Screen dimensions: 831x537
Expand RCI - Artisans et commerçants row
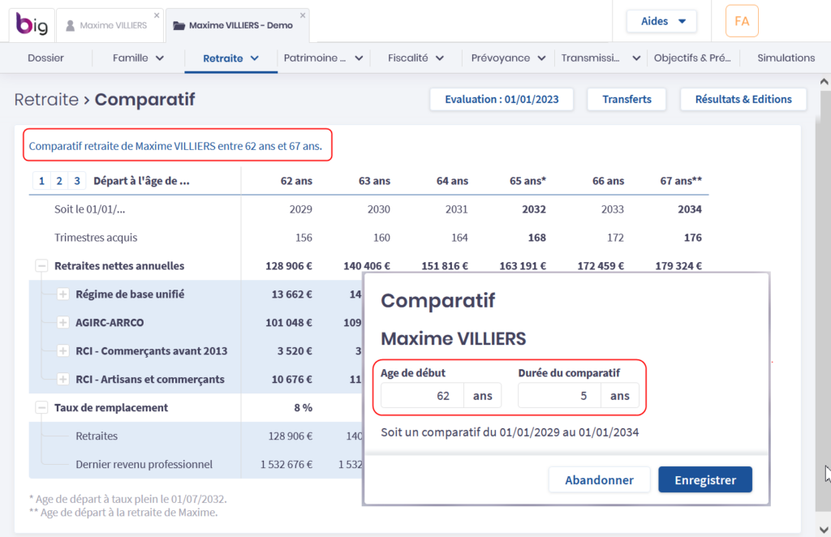(x=62, y=380)
